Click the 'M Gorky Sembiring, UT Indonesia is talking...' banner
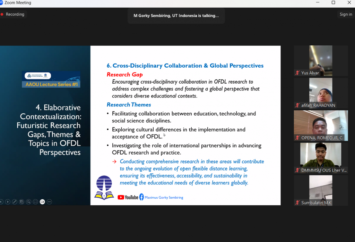 (x=176, y=16)
